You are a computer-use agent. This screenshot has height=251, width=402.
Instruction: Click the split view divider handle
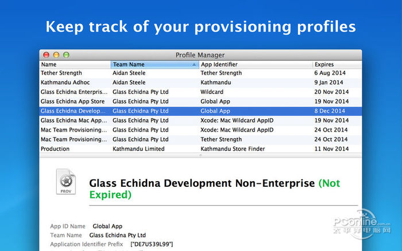[x=200, y=155]
